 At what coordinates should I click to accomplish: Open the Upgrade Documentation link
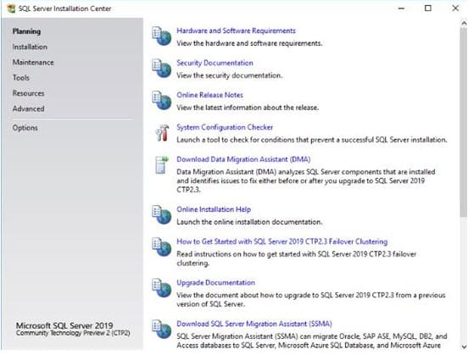(216, 282)
